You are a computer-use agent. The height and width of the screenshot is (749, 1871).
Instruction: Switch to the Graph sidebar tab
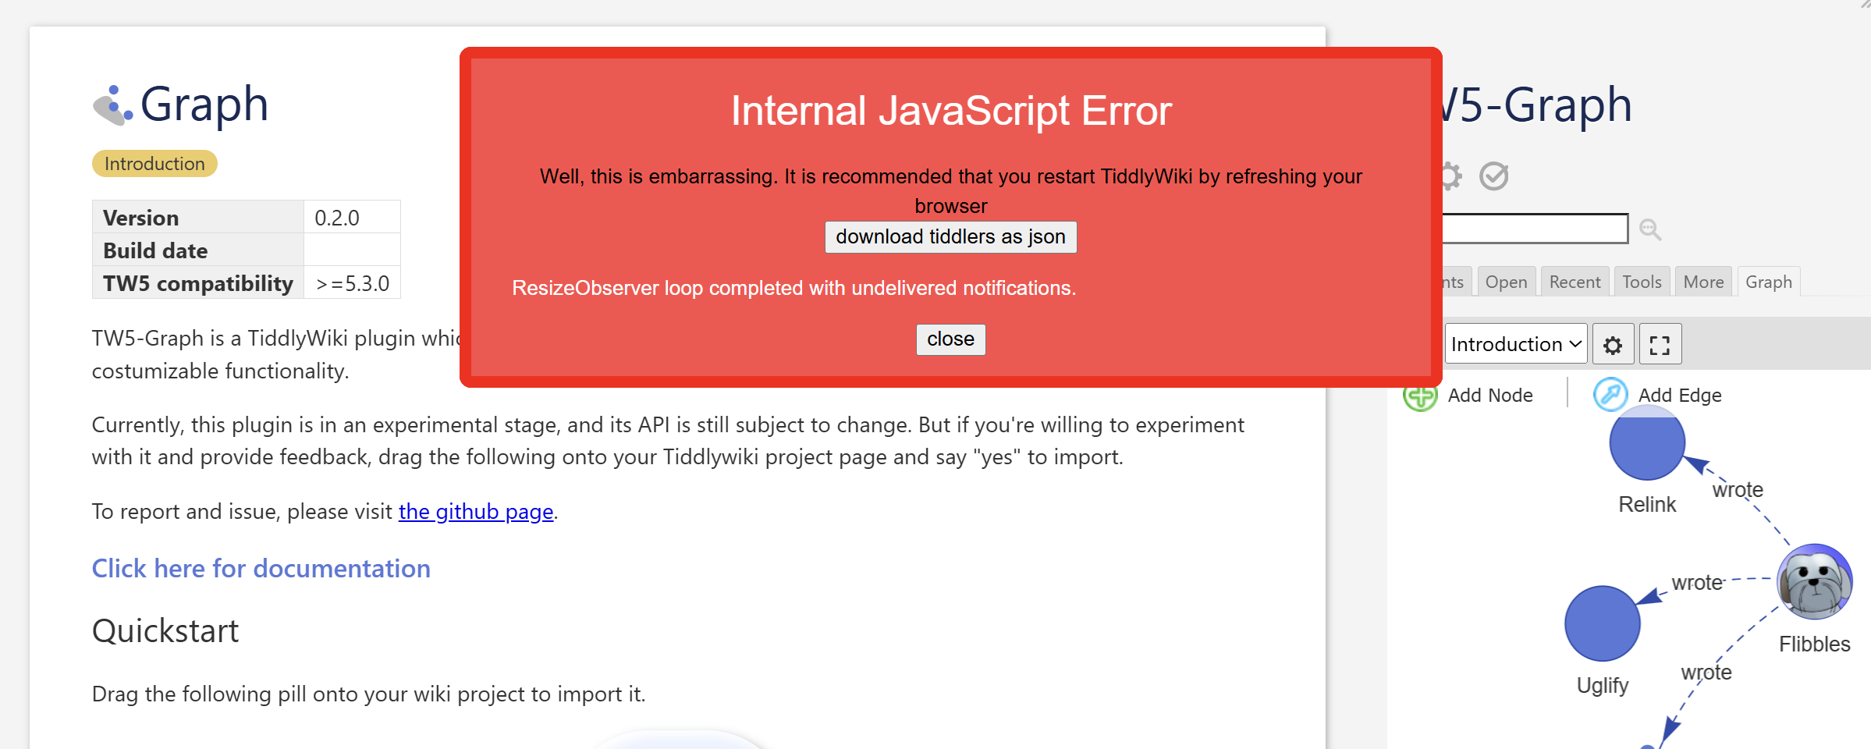1769,282
